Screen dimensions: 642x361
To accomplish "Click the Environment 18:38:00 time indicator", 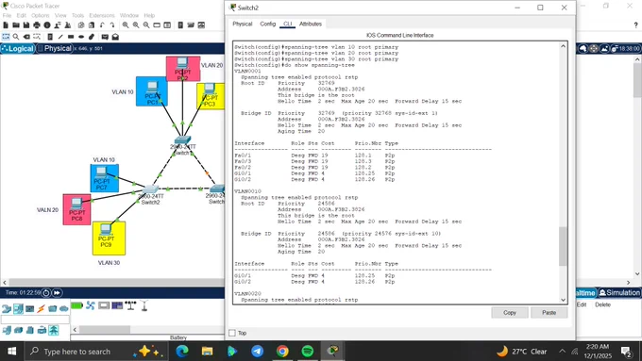I will pyautogui.click(x=625, y=48).
